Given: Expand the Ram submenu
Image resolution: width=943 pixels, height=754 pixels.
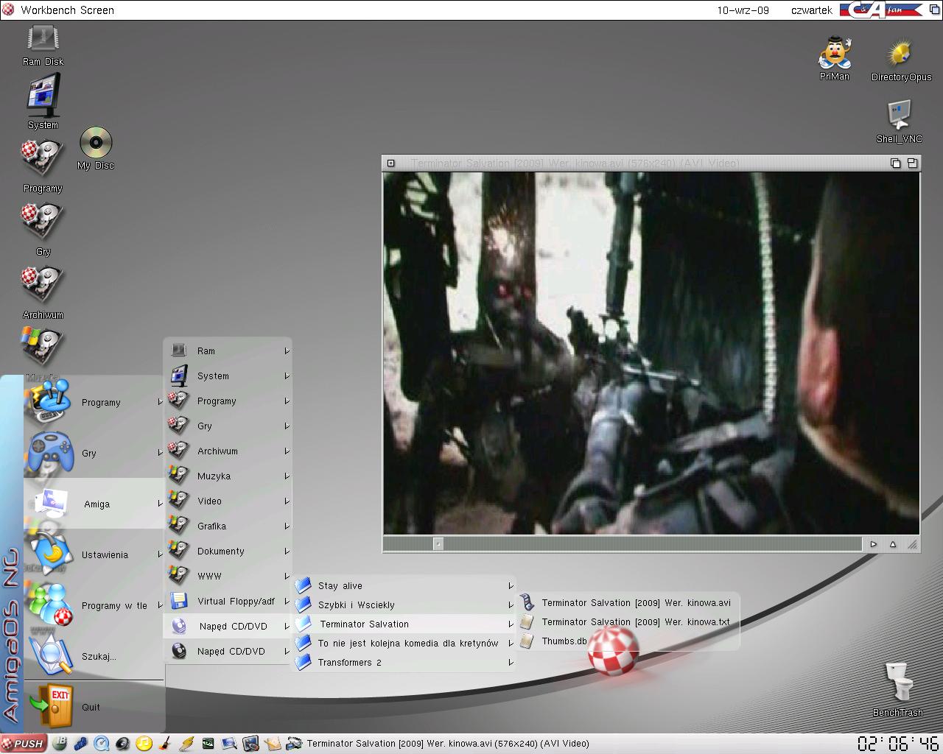Looking at the screenshot, I should pyautogui.click(x=228, y=351).
